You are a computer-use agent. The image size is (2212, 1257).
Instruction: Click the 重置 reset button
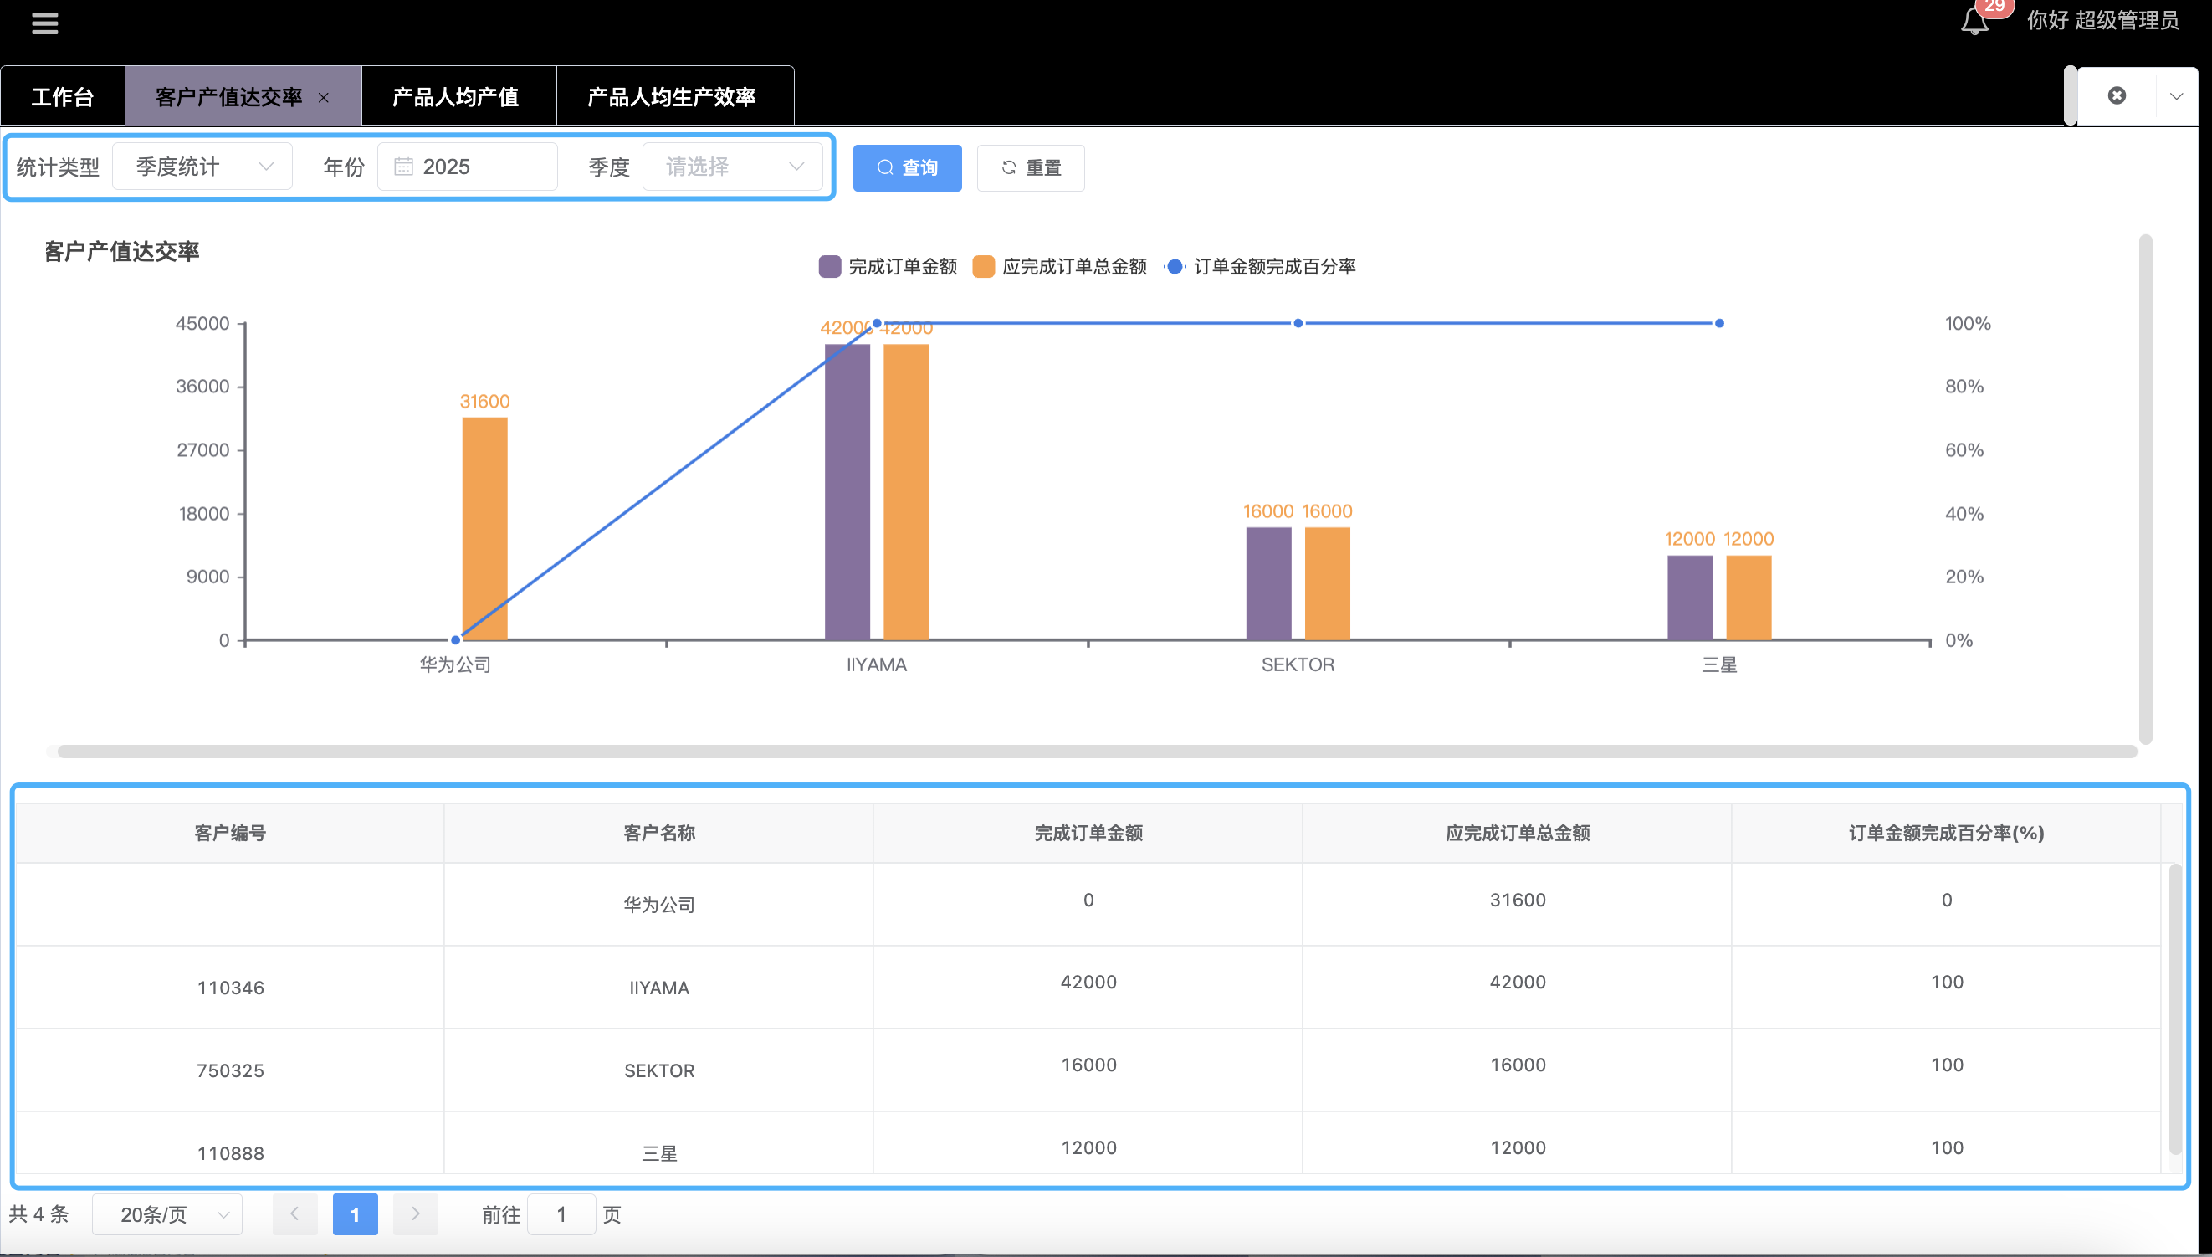coord(1031,167)
